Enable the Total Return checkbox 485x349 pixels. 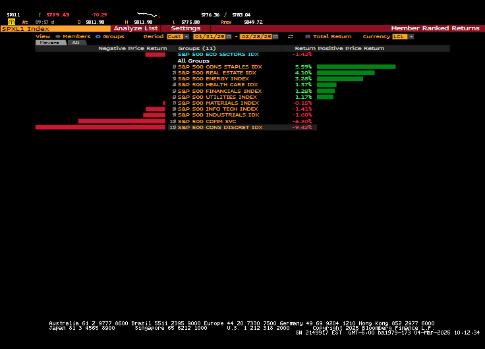[308, 36]
